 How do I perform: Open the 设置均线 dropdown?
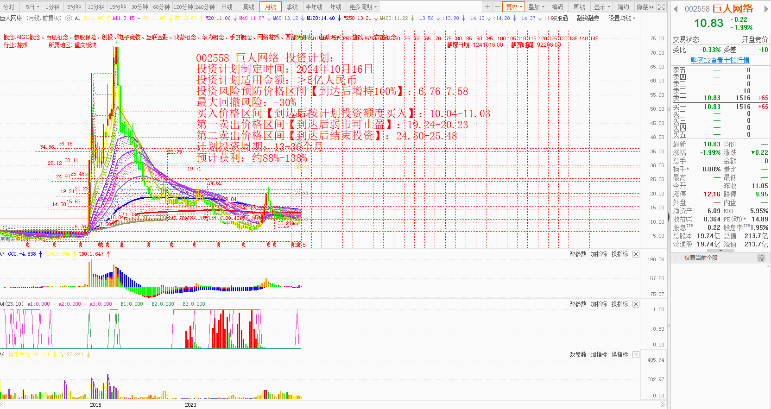click(622, 19)
